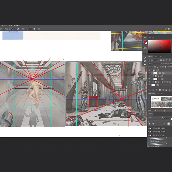Create new group folder icon
172x172 pixels.
[166, 90]
